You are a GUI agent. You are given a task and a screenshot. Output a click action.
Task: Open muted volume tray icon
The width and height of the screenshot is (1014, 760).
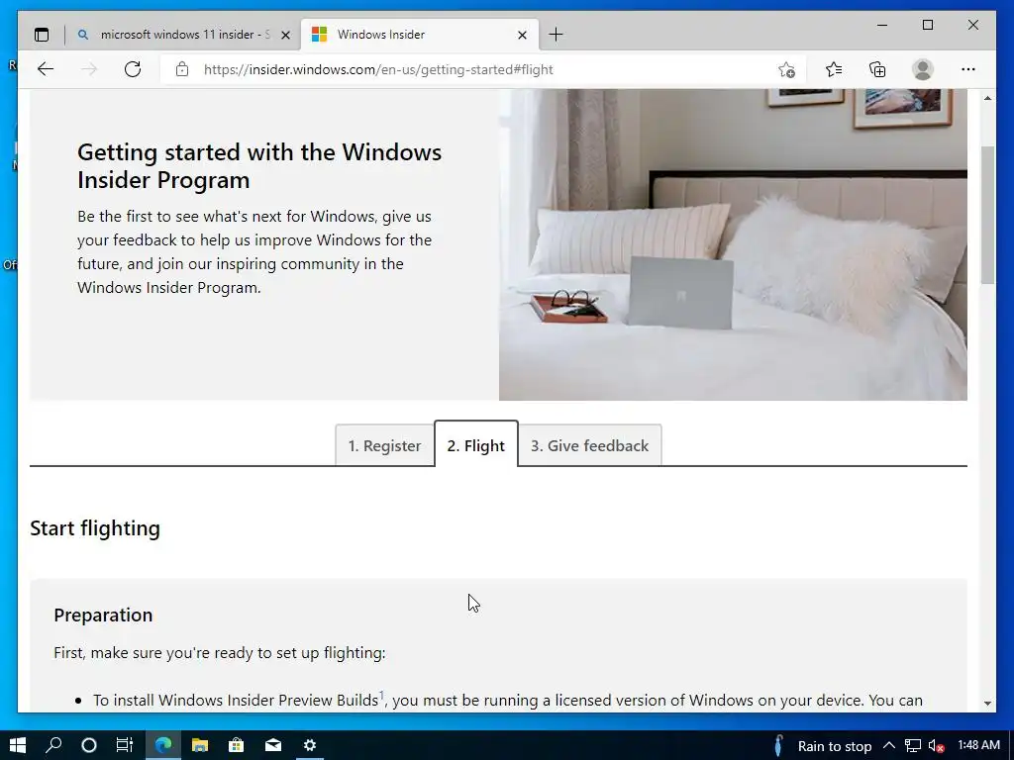937,746
